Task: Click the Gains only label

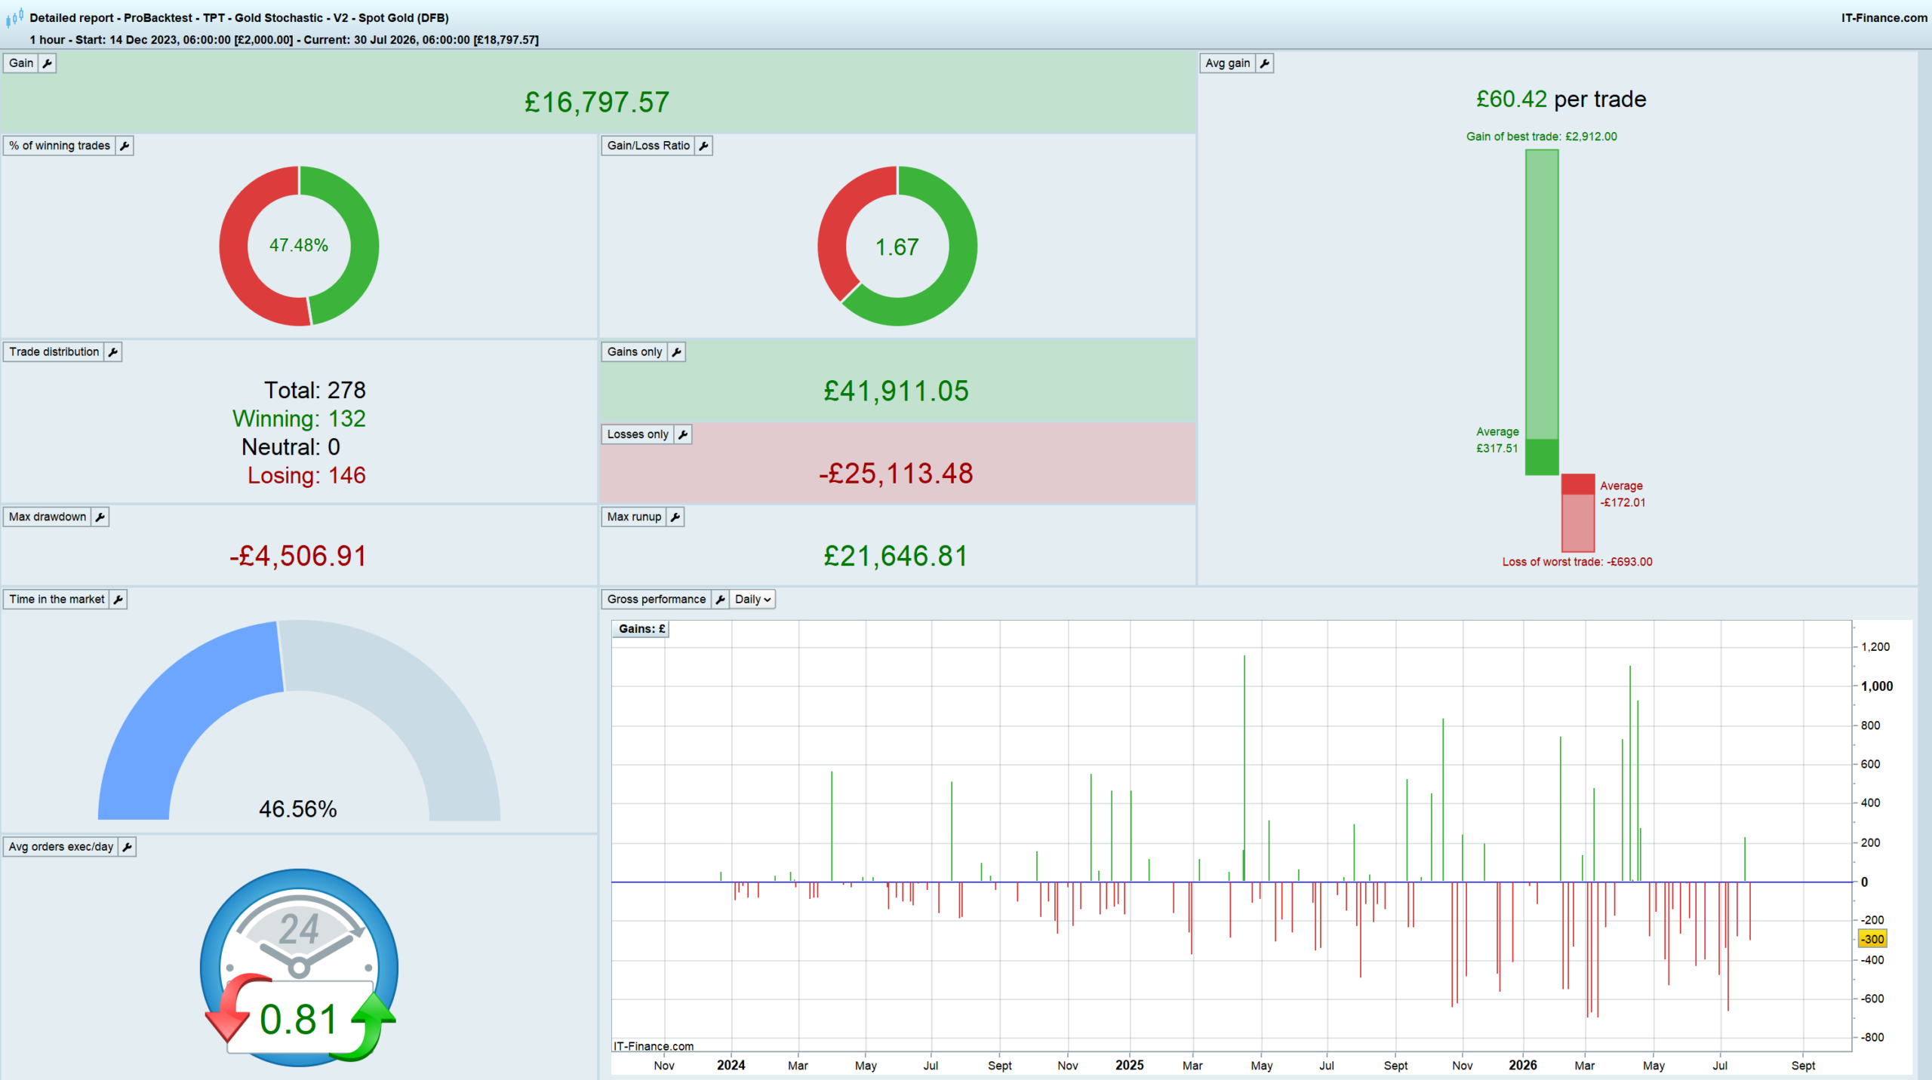Action: click(635, 352)
